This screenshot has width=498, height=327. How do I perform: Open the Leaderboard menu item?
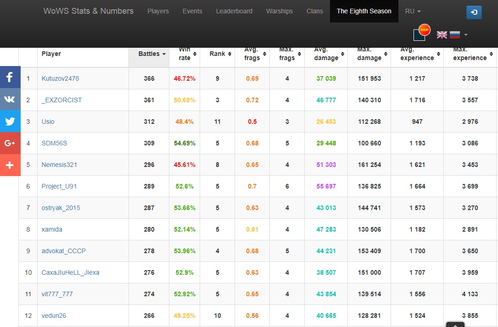(234, 11)
